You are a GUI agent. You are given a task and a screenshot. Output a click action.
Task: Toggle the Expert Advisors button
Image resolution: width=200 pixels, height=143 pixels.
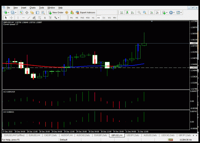(x=85, y=12)
